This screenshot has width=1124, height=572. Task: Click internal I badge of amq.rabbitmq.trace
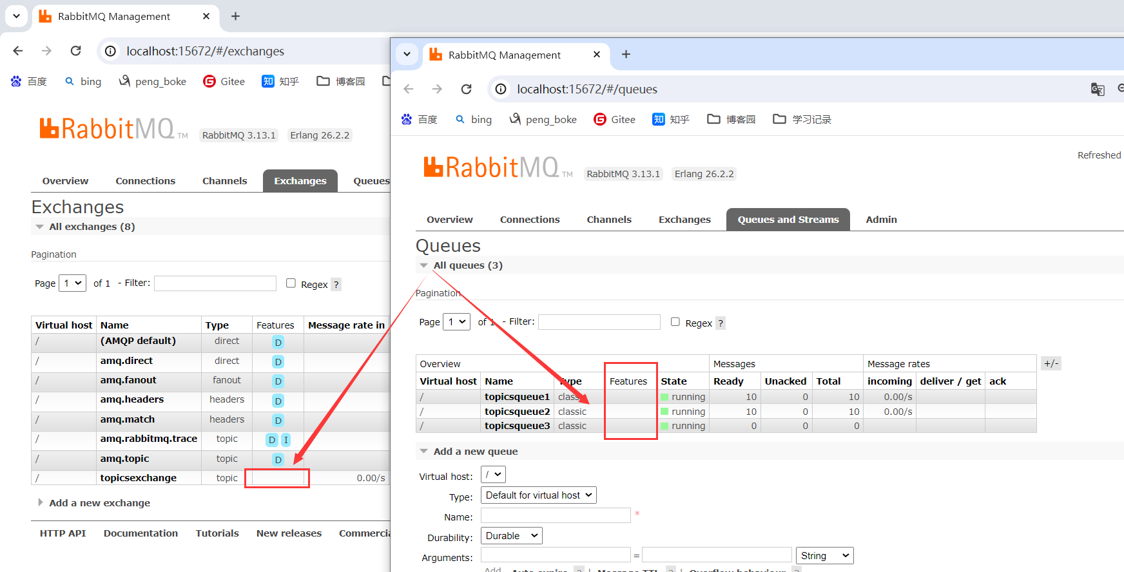pos(286,440)
